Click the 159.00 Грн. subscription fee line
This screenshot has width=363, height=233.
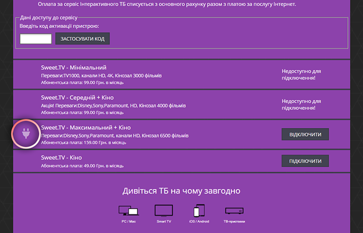pos(83,142)
